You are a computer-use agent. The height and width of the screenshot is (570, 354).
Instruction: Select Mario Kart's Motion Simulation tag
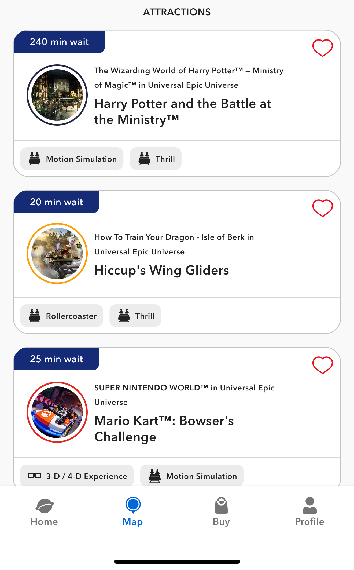192,476
